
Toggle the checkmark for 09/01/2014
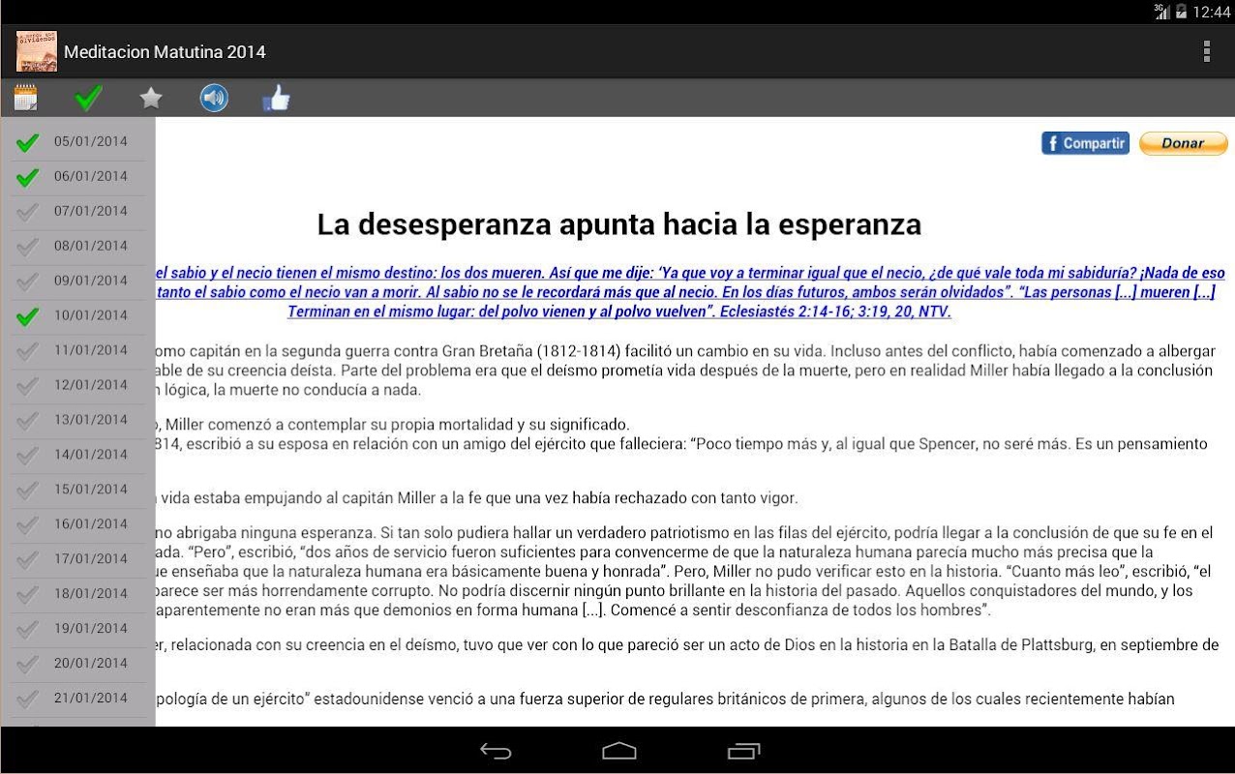click(28, 282)
